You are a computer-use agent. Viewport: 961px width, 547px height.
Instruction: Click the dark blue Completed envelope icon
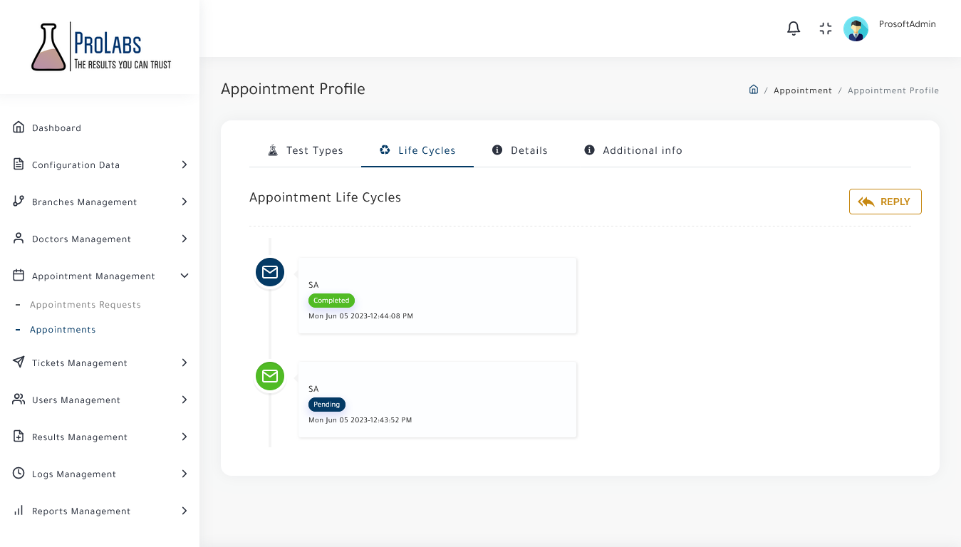(270, 272)
